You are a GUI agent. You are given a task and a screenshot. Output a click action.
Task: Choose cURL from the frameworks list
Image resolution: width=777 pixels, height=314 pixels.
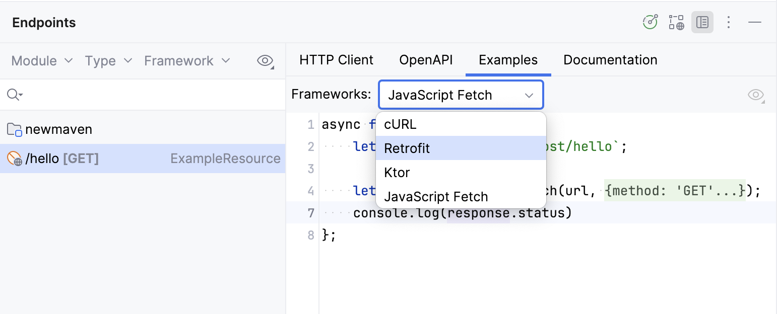(x=400, y=124)
